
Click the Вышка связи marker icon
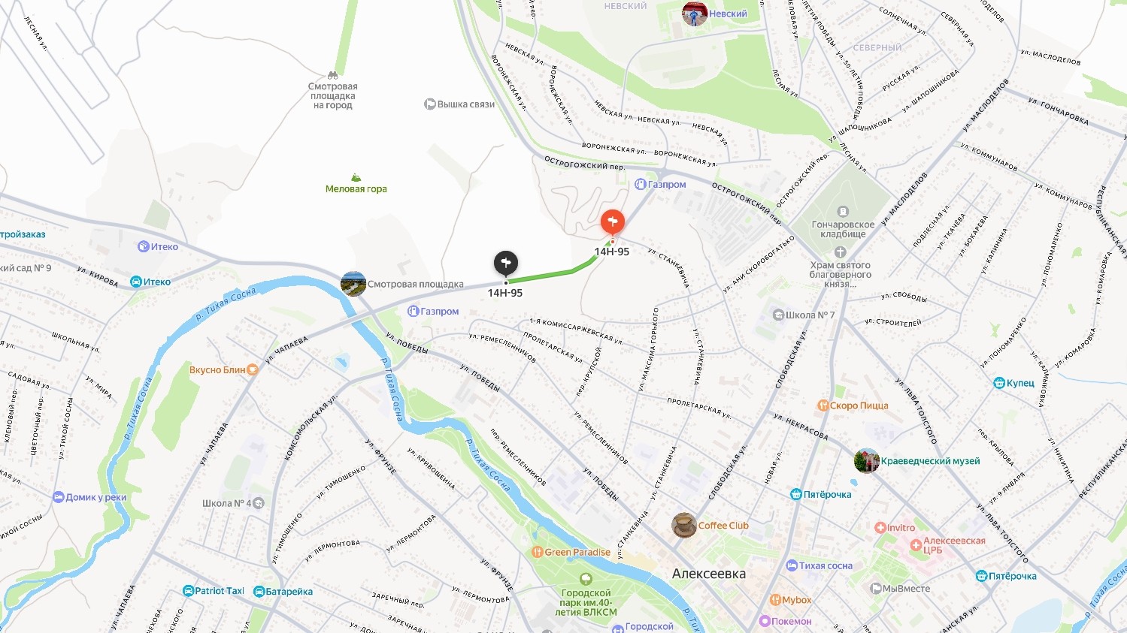pos(429,104)
